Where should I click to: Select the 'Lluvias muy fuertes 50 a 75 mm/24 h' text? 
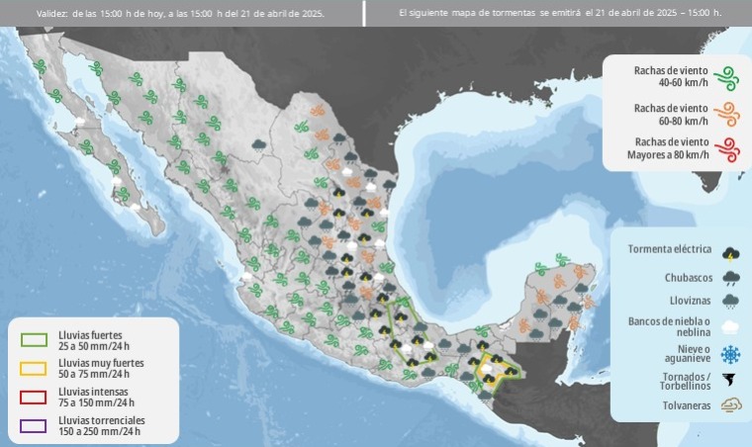click(x=101, y=369)
